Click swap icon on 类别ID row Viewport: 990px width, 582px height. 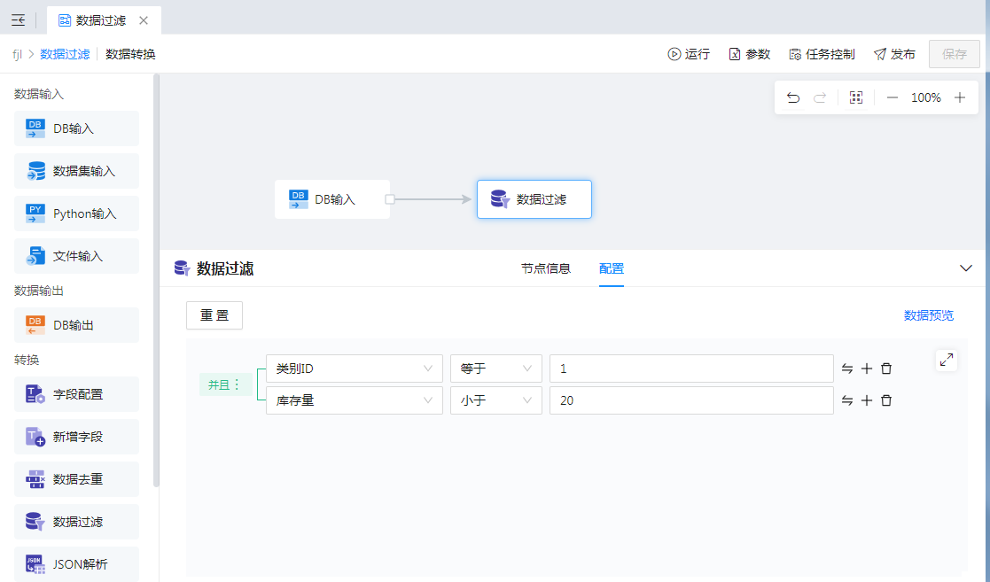[847, 369]
